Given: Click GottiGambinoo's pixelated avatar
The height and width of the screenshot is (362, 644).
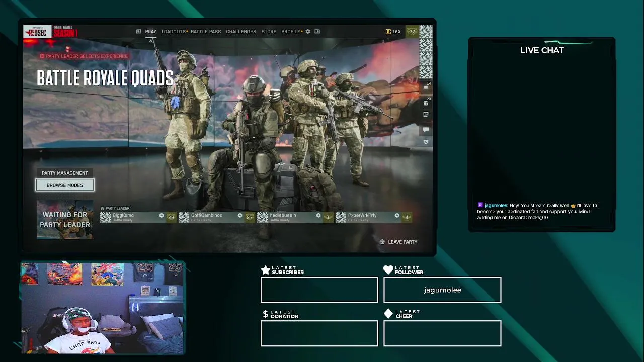Looking at the screenshot, I should point(184,217).
